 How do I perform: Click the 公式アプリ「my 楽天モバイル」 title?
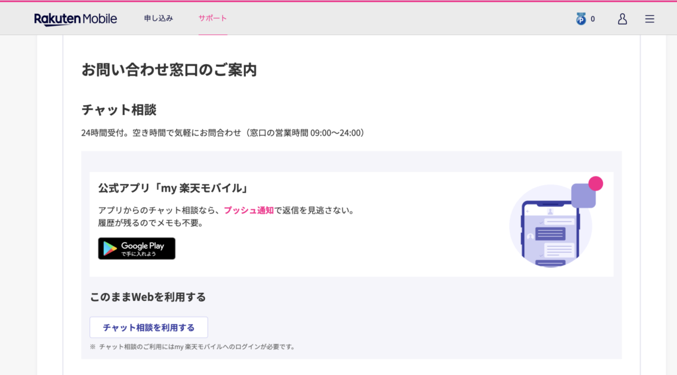174,188
